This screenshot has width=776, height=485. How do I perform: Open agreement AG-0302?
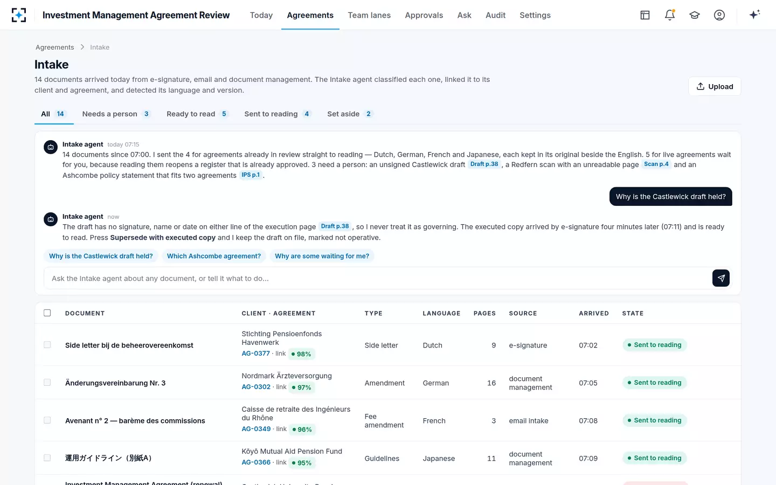click(x=256, y=387)
